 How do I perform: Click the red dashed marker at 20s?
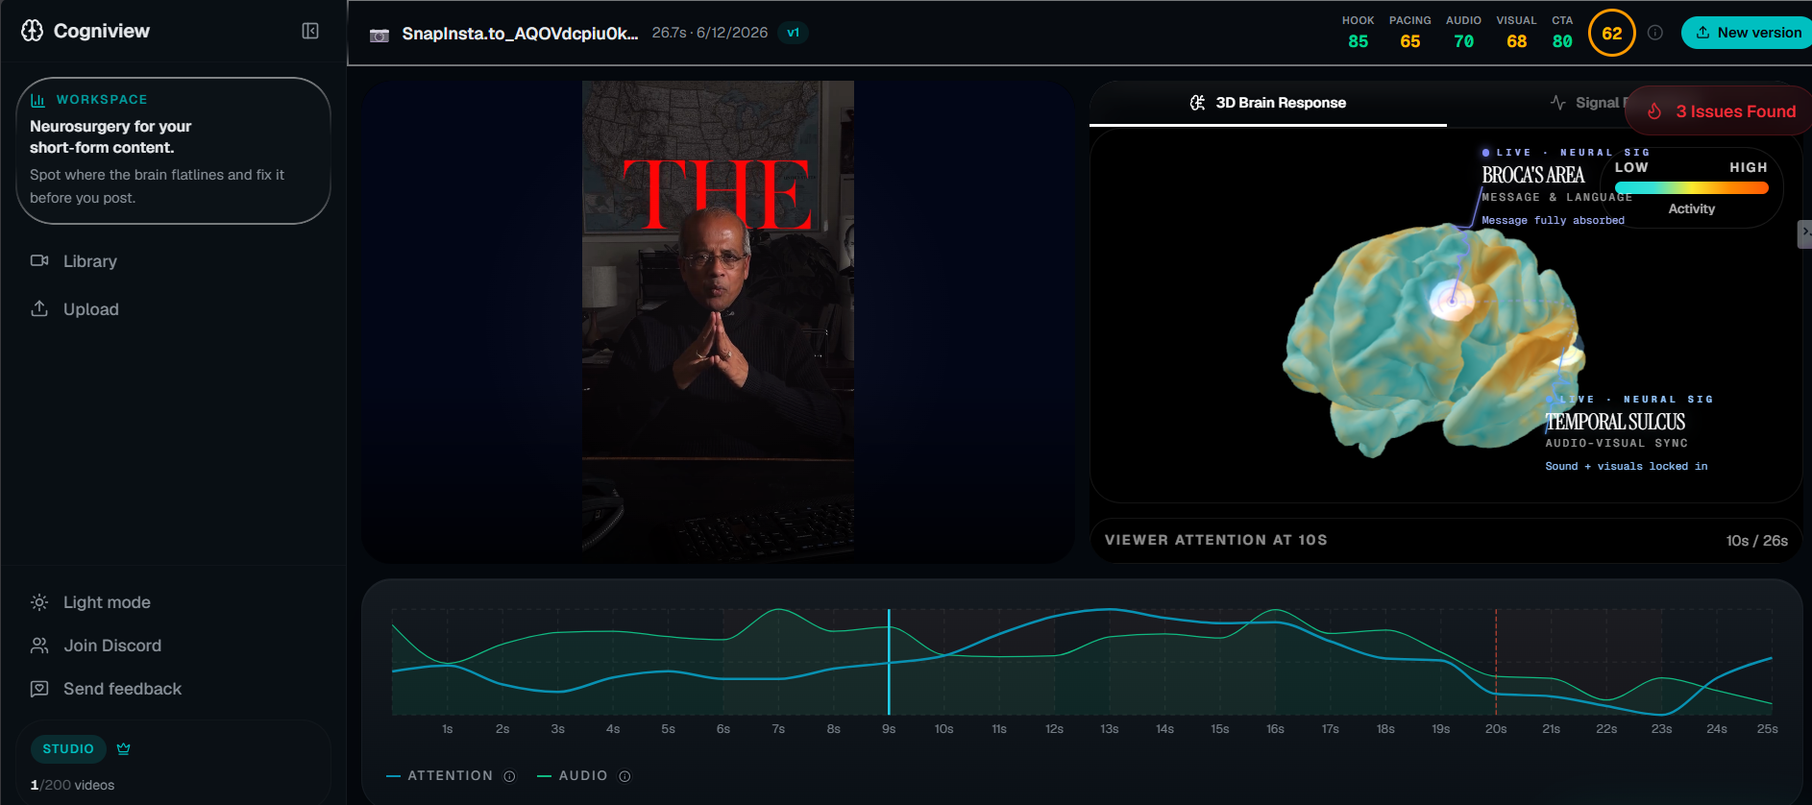(x=1496, y=661)
